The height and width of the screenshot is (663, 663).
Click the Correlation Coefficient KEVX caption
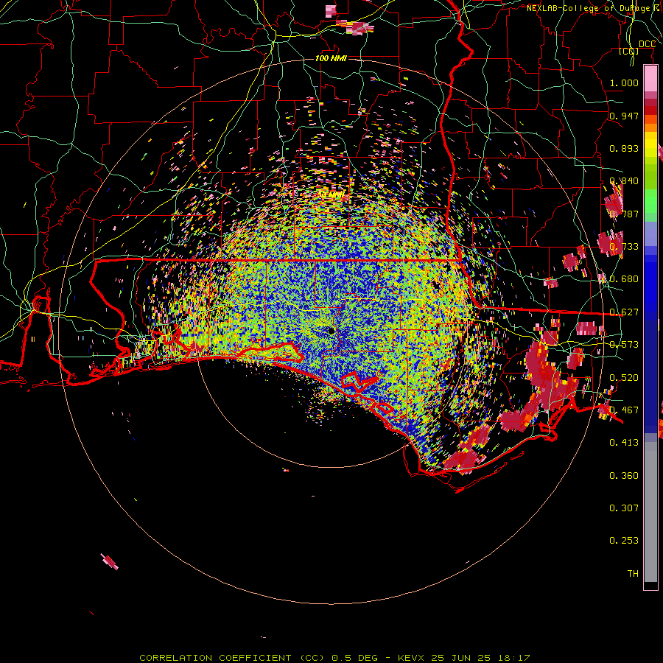[334, 658]
